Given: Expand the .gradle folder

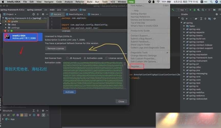Looking at the screenshot, I should click(6, 21).
